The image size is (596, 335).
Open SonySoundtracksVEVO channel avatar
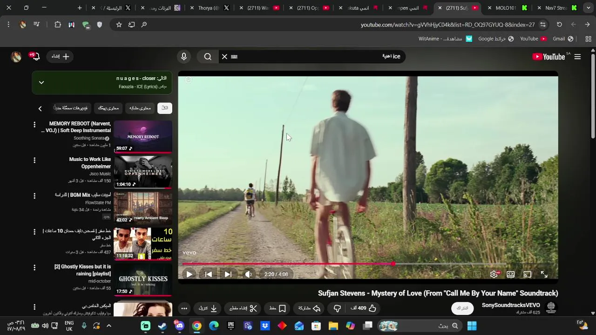pyautogui.click(x=551, y=308)
